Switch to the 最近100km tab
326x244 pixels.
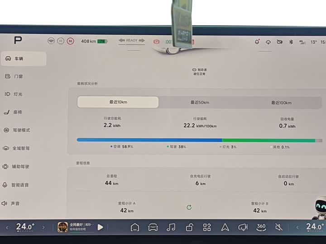281,103
